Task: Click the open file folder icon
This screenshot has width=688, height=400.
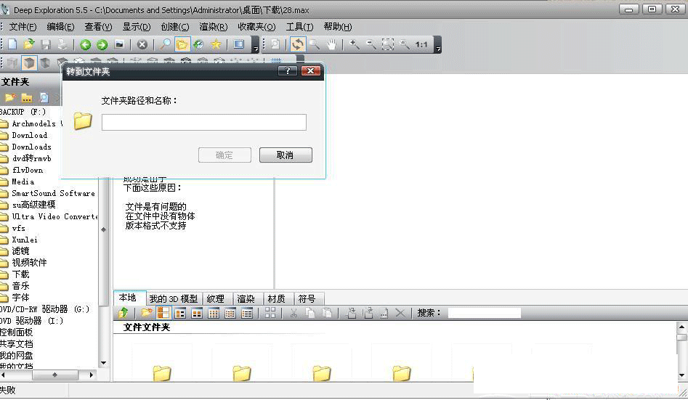Action: 29,44
